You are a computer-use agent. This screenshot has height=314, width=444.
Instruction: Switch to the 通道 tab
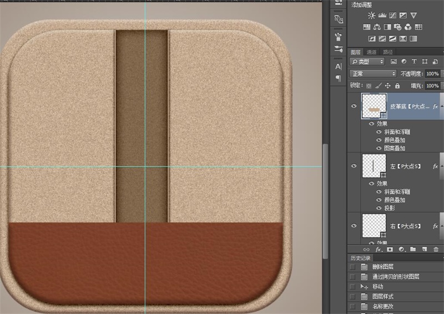[x=371, y=52]
